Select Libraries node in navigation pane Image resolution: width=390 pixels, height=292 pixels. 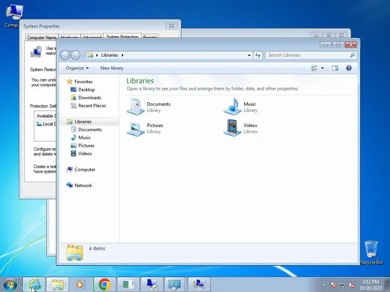click(x=79, y=121)
